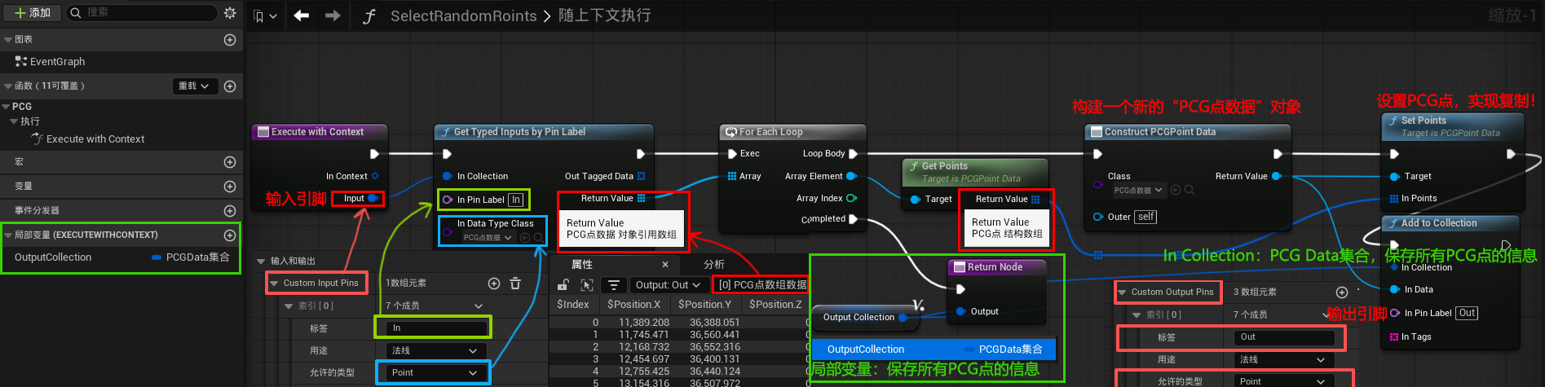Click the Array Index pin on For Each Loop

851,198
